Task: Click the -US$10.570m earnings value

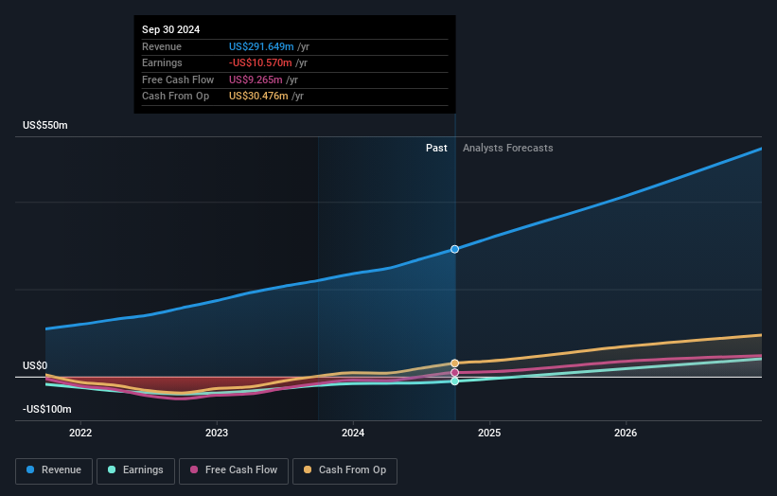Action: (x=260, y=62)
